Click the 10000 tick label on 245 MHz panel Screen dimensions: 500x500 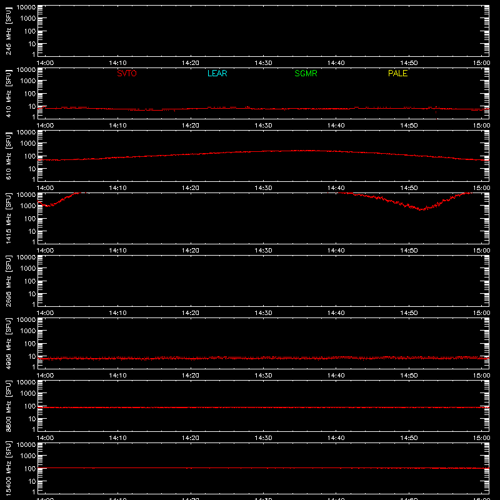tap(26, 7)
